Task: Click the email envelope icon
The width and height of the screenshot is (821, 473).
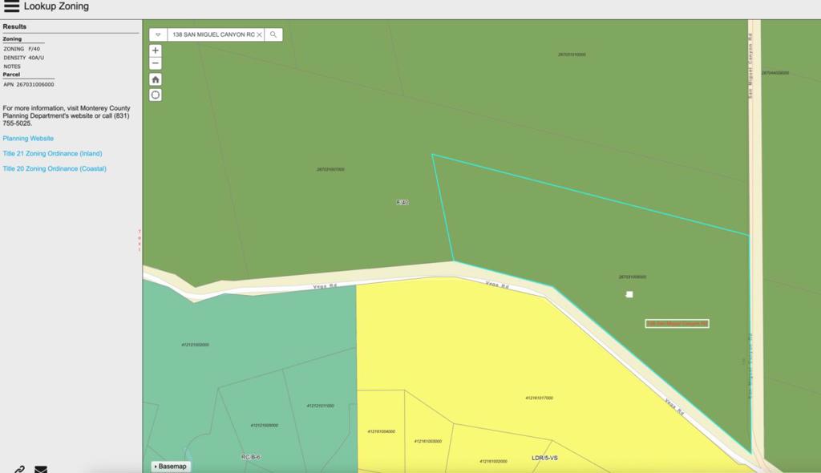Action: (41, 469)
